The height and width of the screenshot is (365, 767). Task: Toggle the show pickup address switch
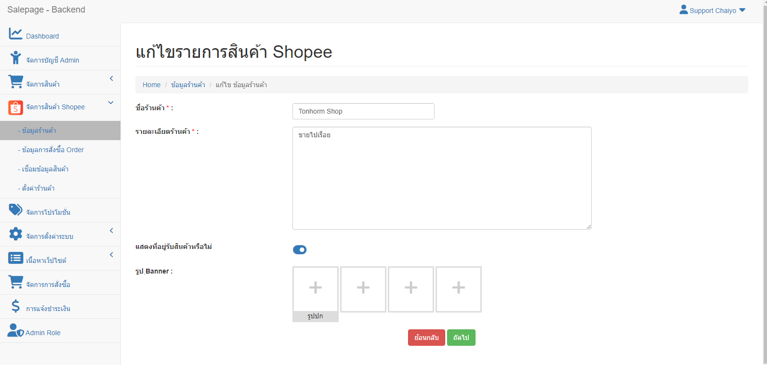click(300, 249)
